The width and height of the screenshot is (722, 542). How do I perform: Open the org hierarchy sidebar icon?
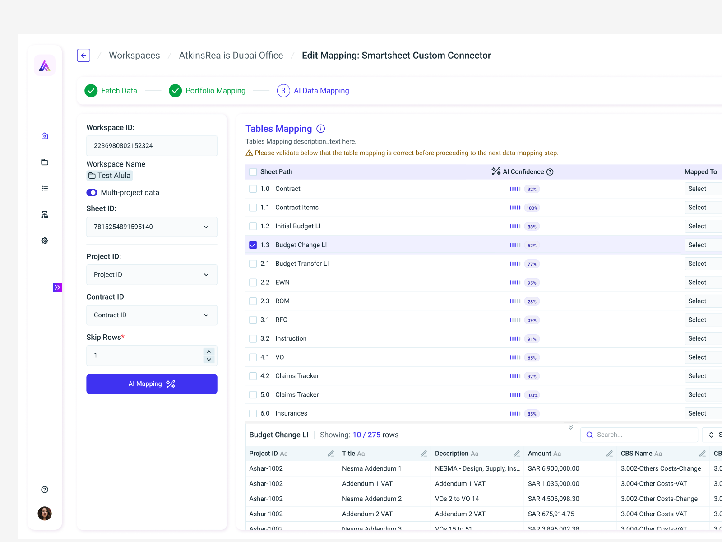44,214
